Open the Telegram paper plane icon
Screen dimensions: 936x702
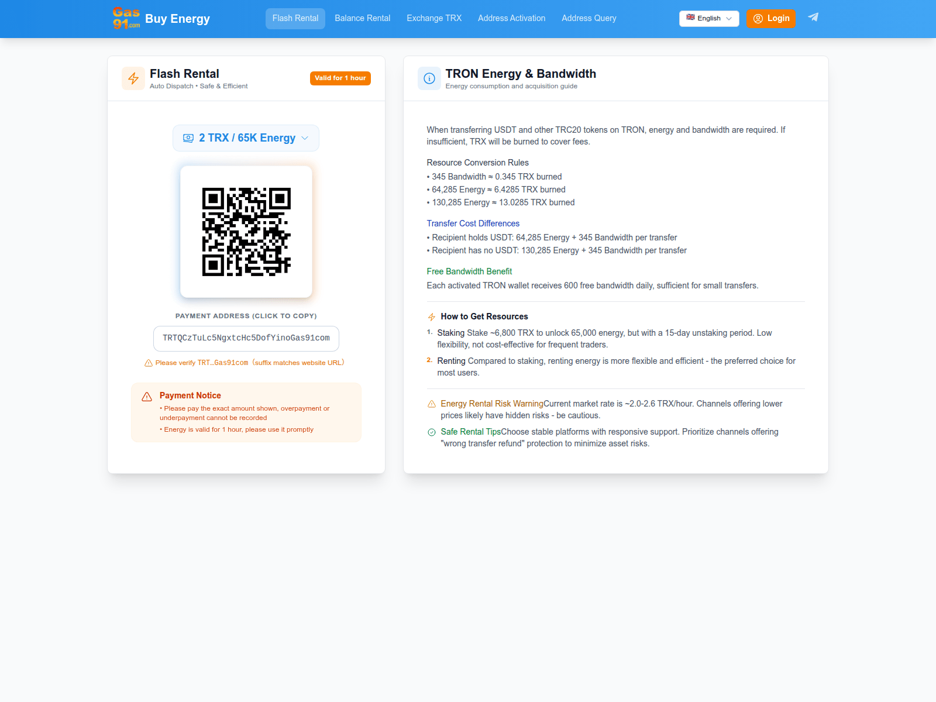(813, 18)
